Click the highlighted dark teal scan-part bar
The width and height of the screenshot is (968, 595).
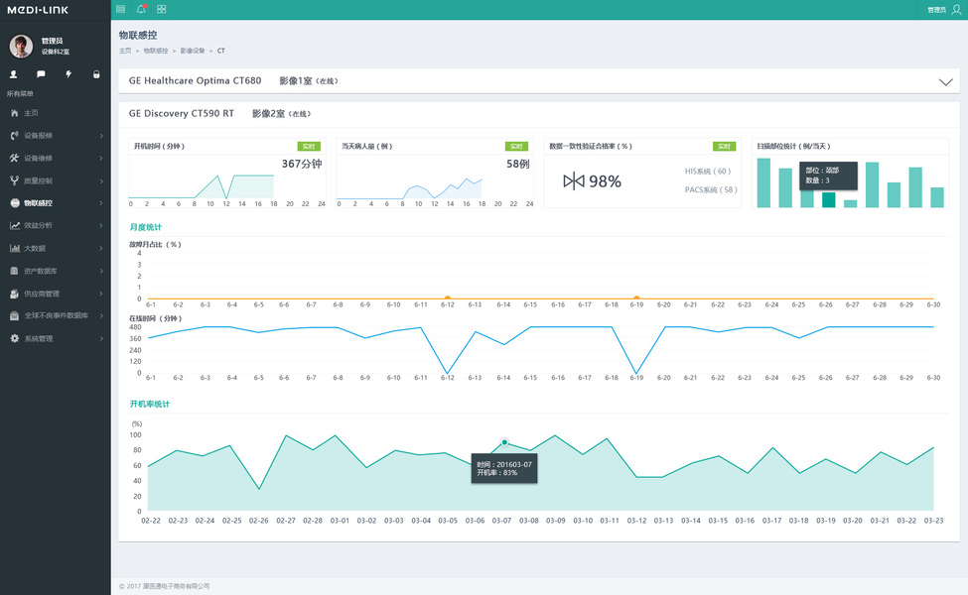pyautogui.click(x=828, y=199)
